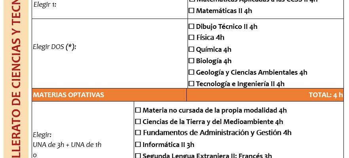Tick Ciencias de la Tierra y del Medioambiente
The height and width of the screenshot is (158, 349).
point(138,122)
